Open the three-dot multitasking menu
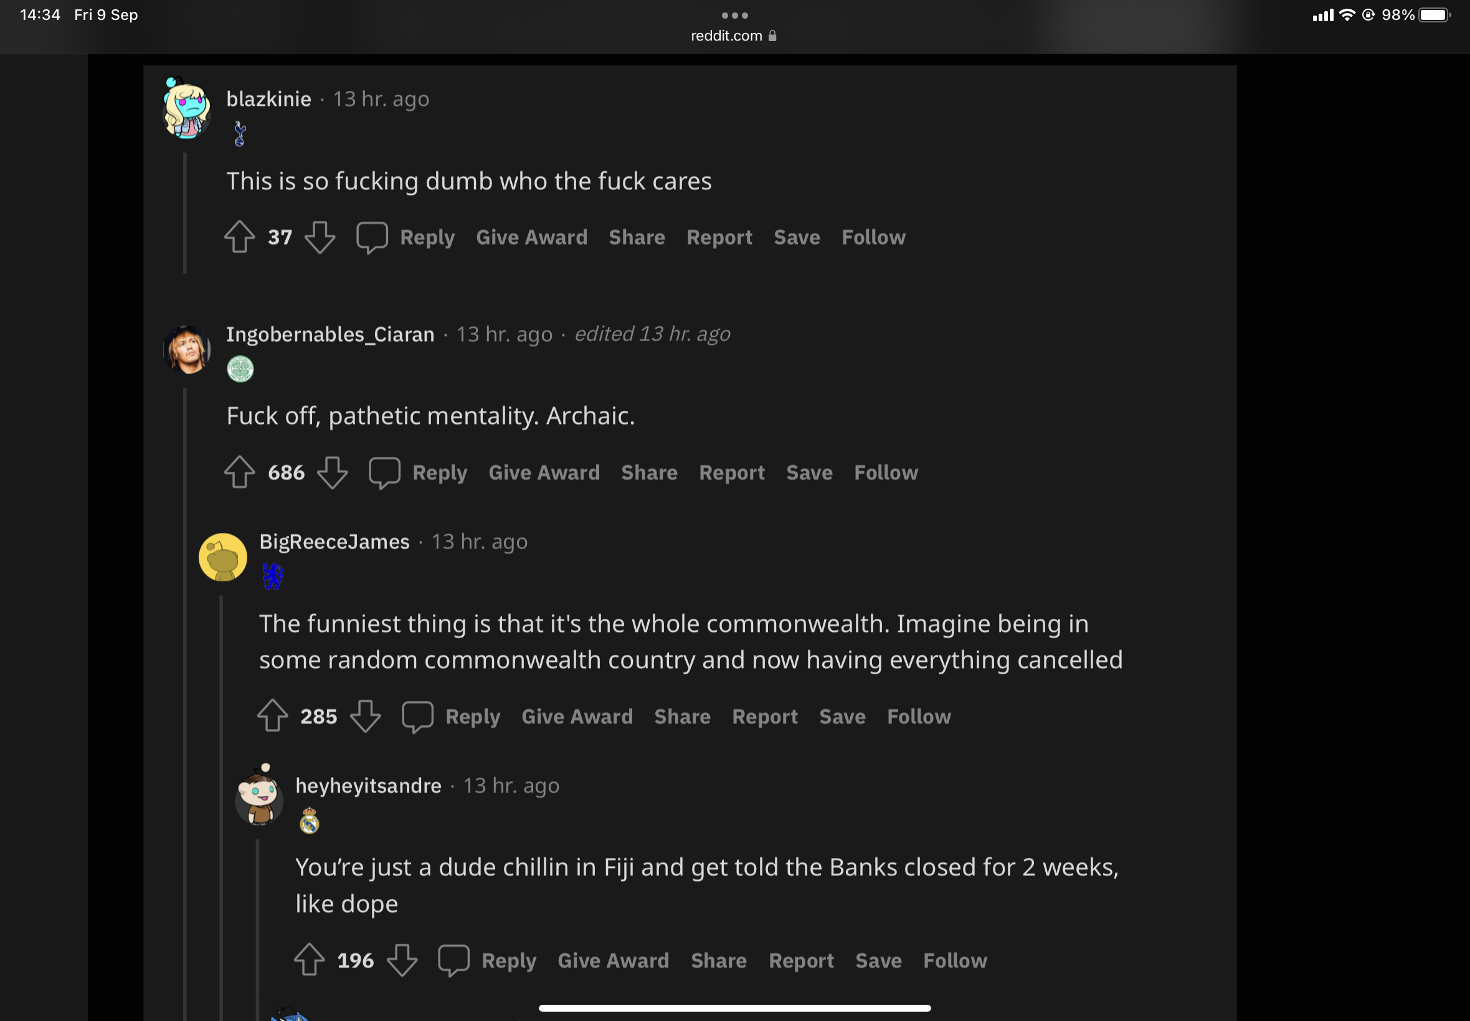This screenshot has height=1021, width=1470. 734,16
